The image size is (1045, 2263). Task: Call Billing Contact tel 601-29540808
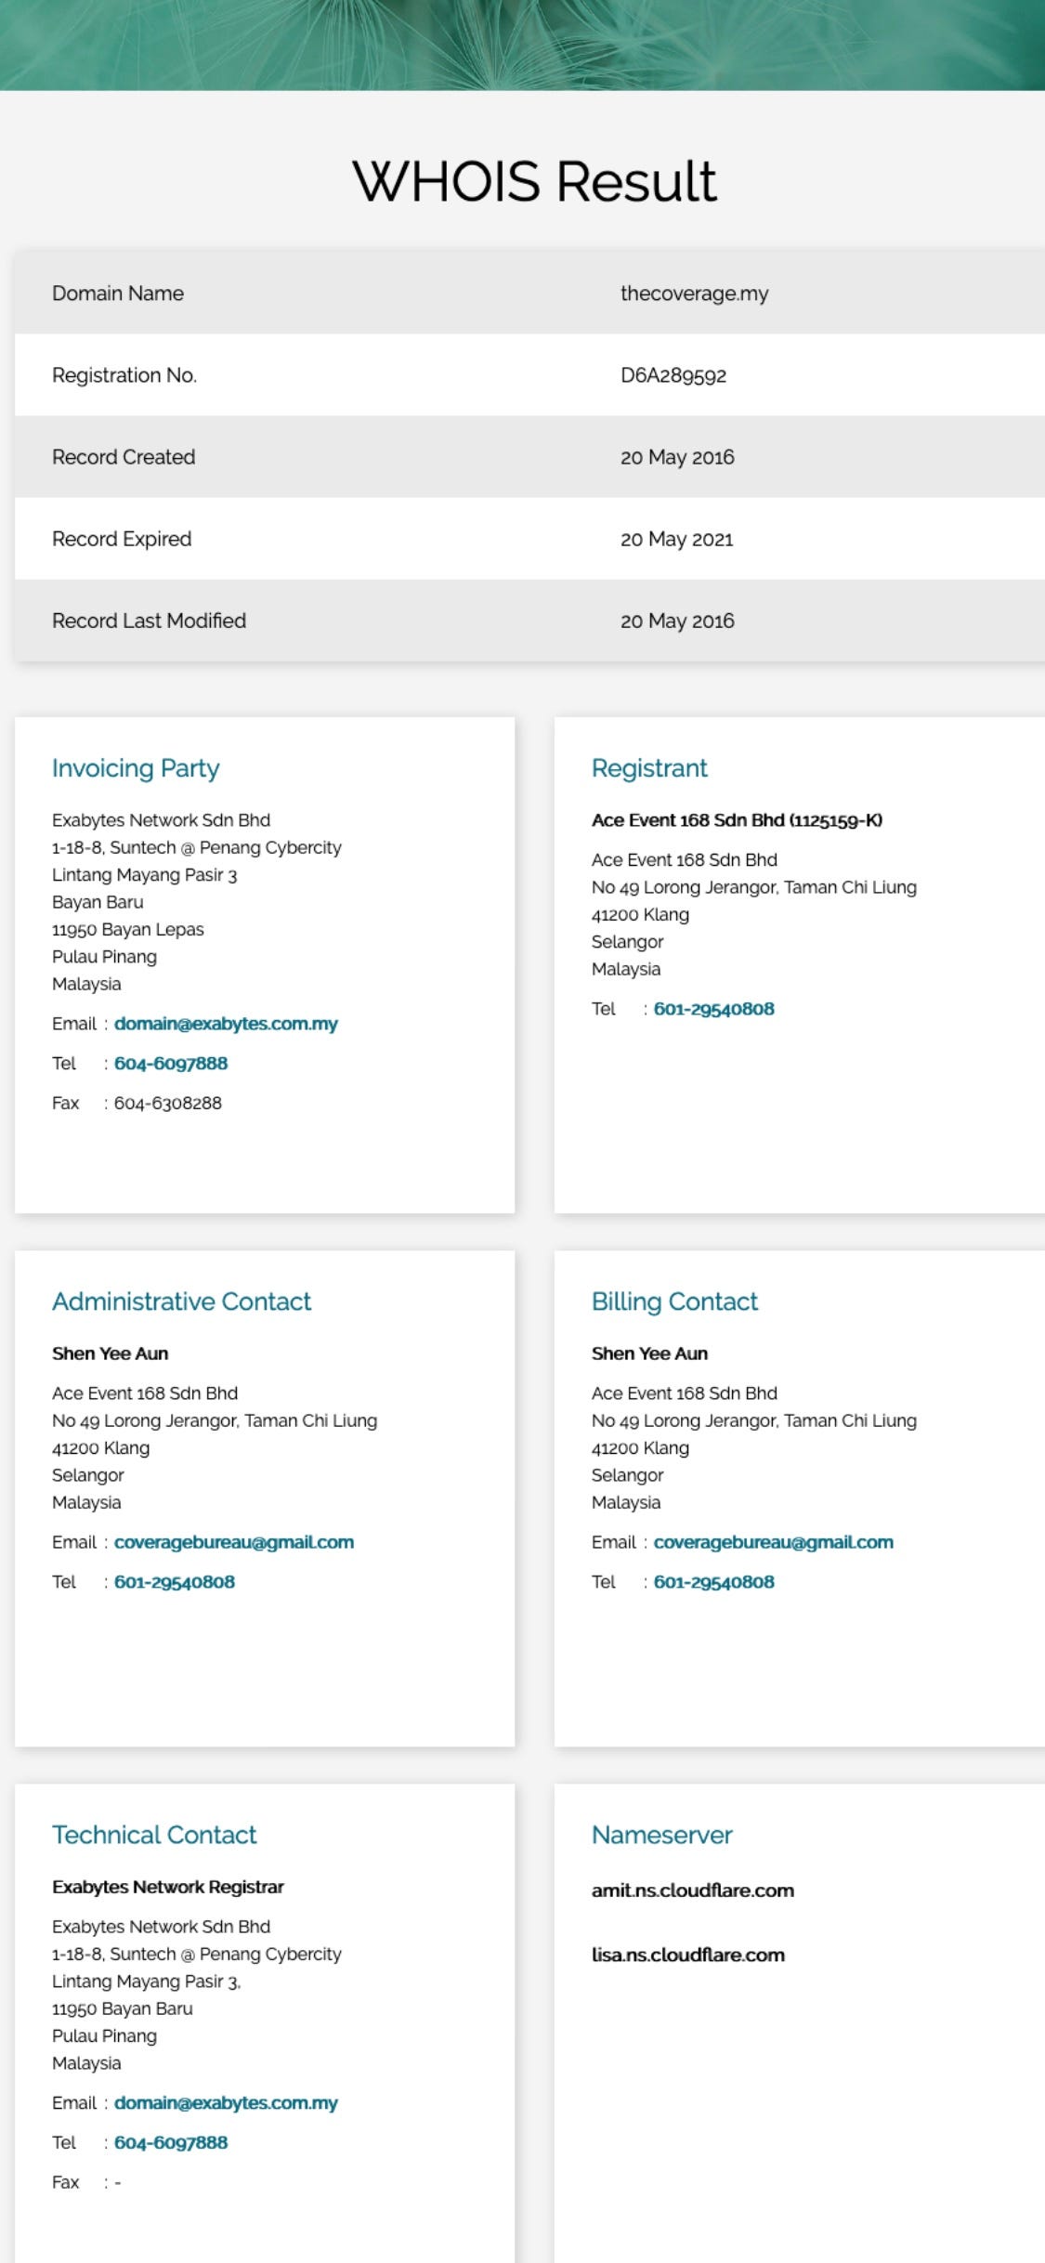point(713,1582)
